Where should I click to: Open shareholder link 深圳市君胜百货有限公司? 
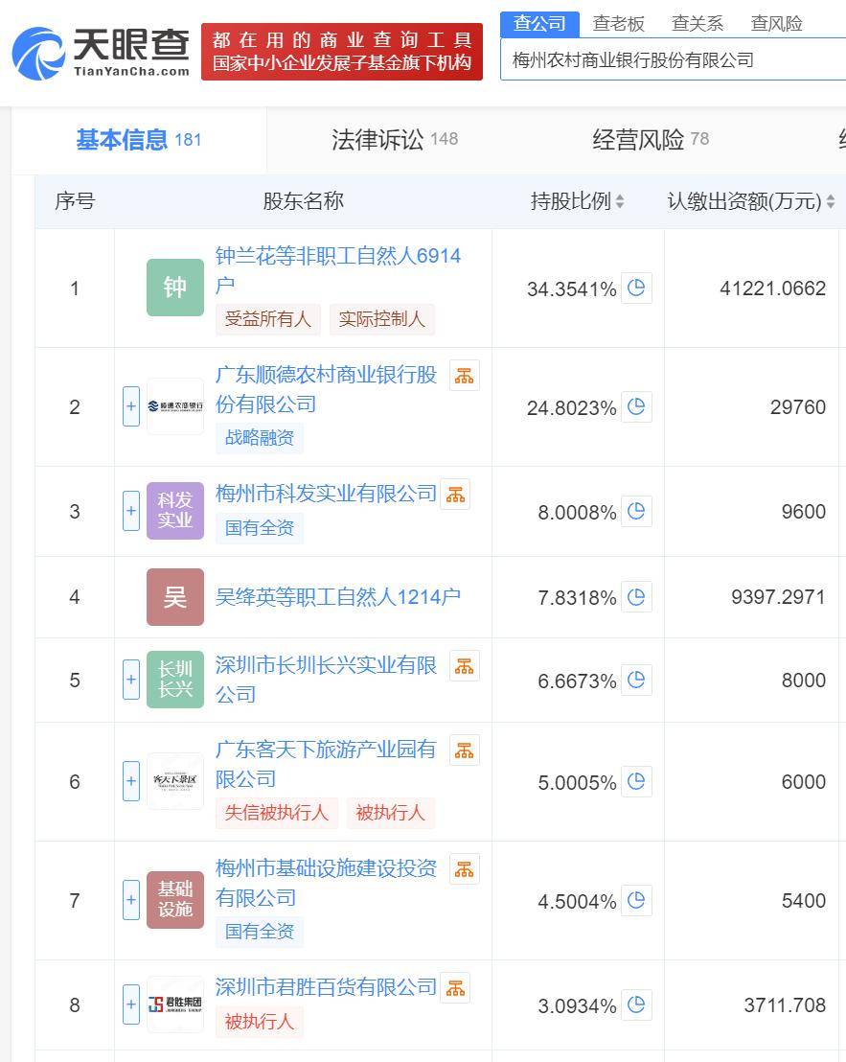(x=326, y=987)
